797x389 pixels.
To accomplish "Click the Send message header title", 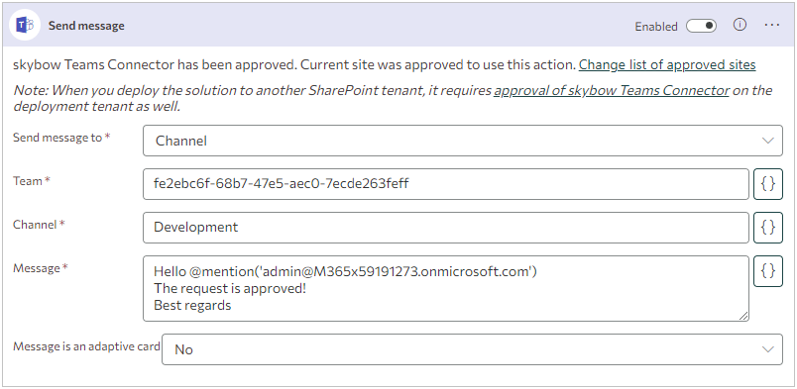I will coord(86,26).
